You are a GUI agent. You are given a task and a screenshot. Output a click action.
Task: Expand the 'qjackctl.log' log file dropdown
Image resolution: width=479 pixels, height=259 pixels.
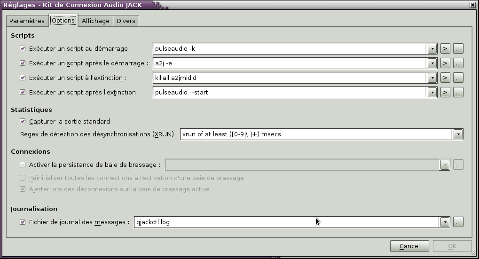click(x=445, y=222)
